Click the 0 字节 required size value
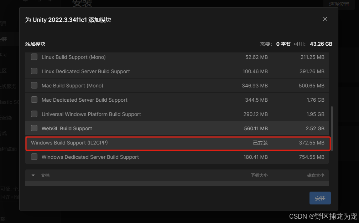The height and width of the screenshot is (223, 359). click(283, 44)
